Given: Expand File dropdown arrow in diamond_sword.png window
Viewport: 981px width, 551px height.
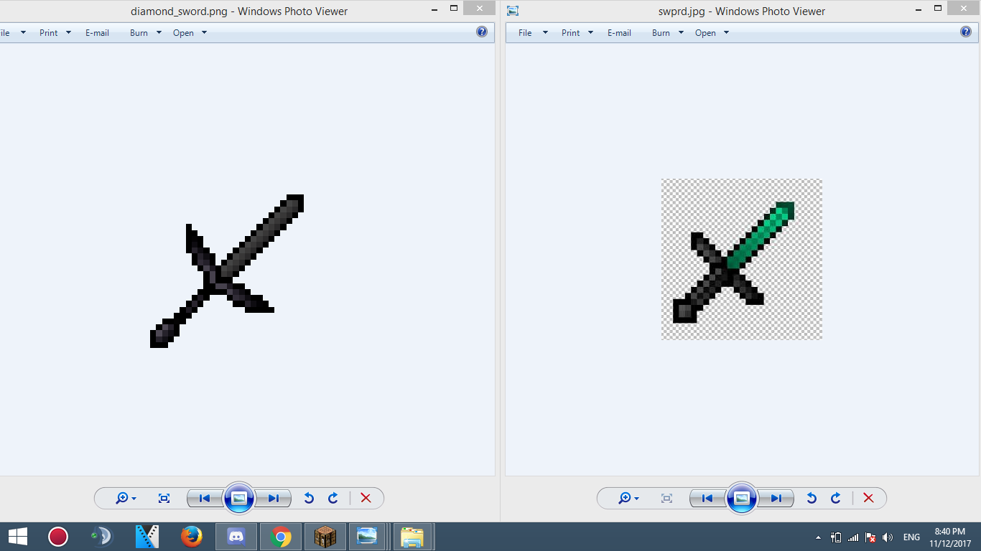Looking at the screenshot, I should 23,33.
